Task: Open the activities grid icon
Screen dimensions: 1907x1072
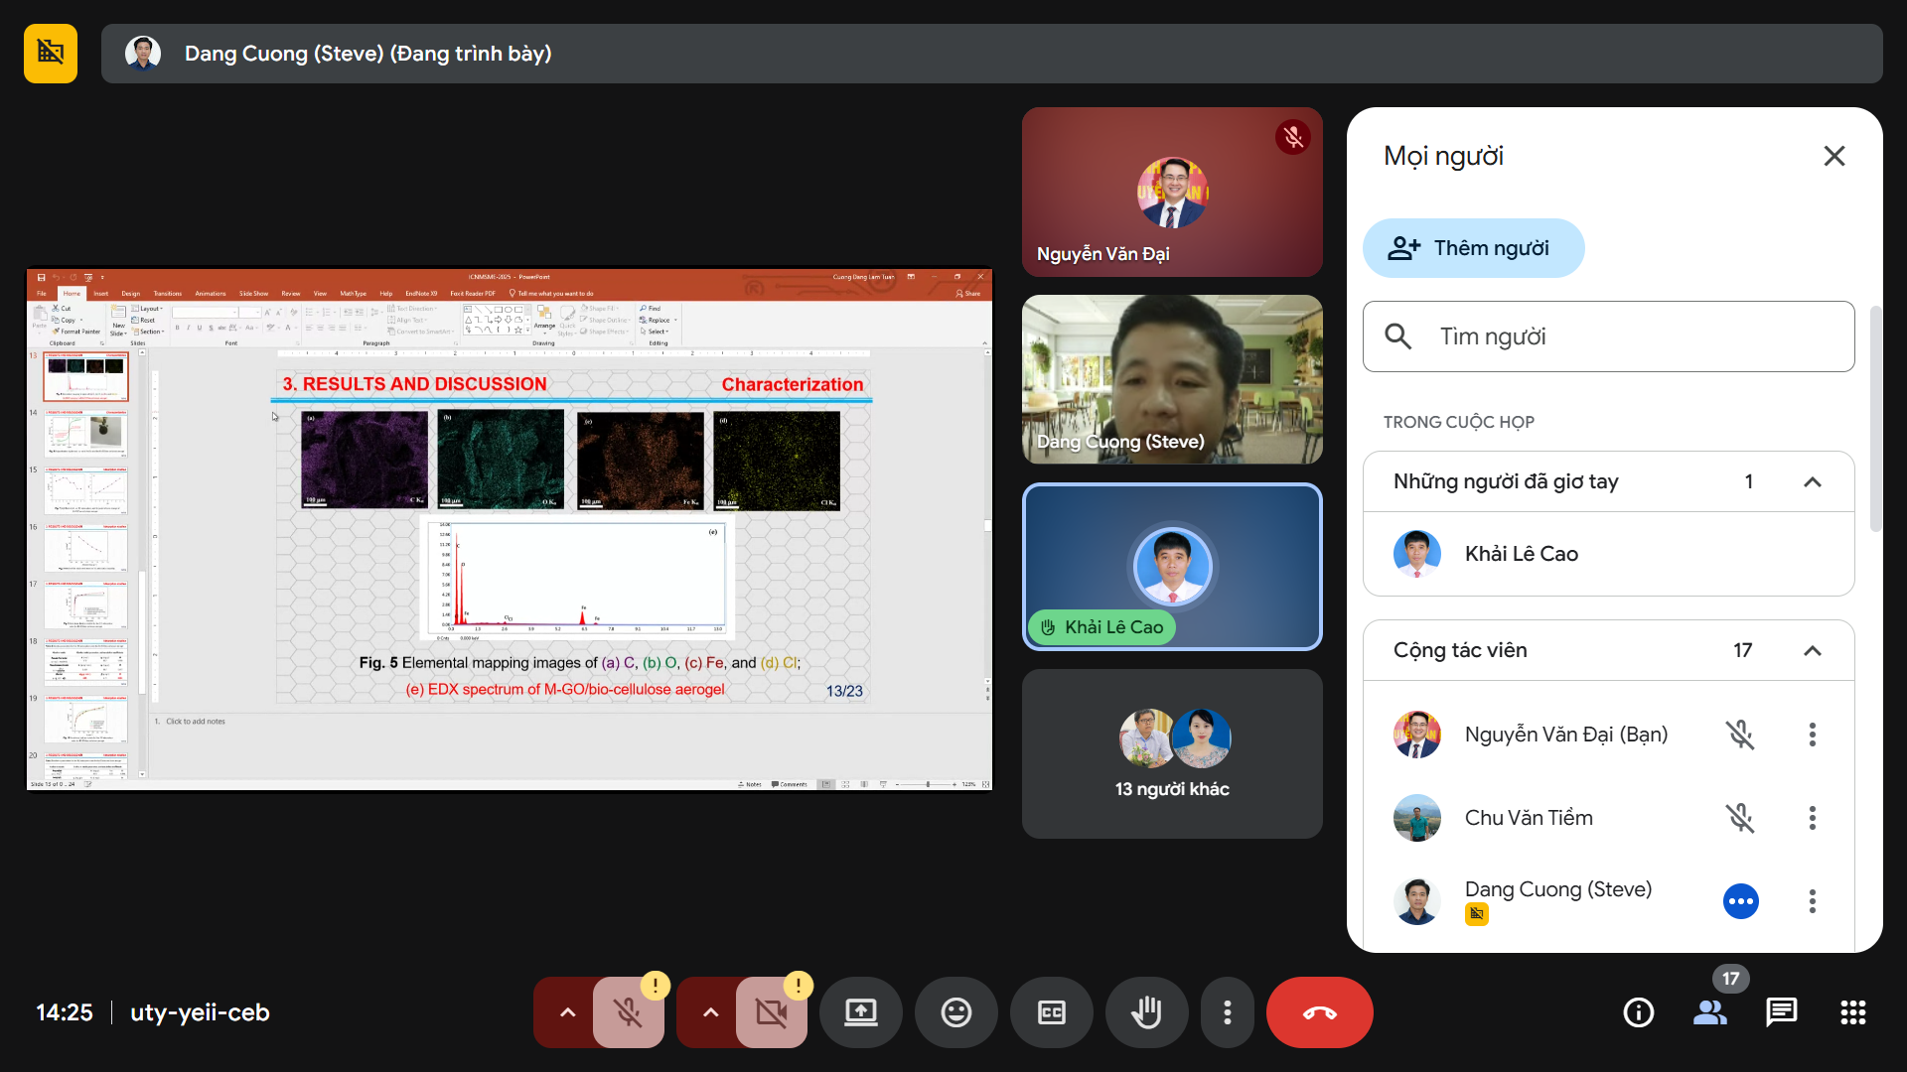Action: click(x=1852, y=1012)
